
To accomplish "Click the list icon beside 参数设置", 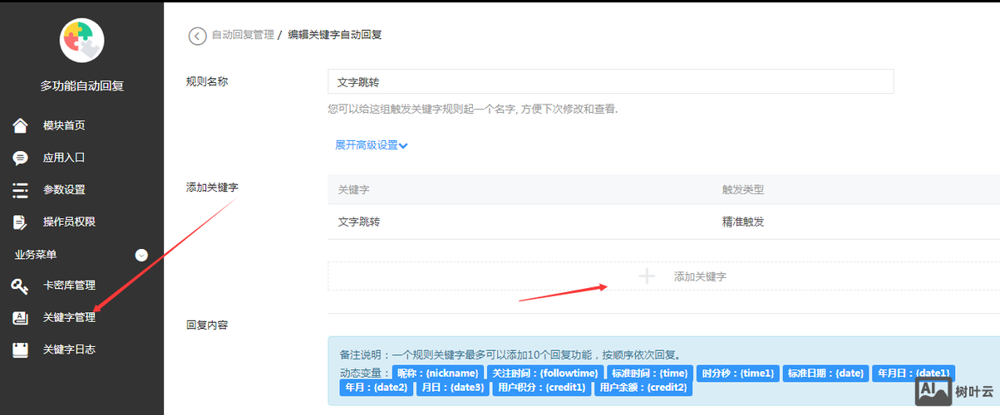I will (21, 190).
